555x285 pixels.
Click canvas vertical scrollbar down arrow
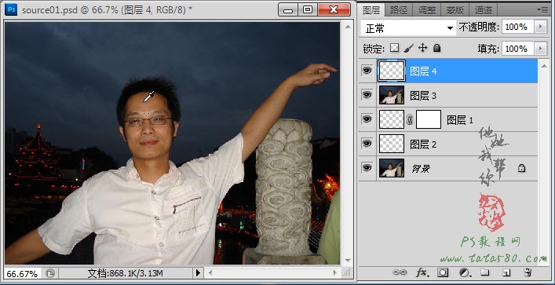(x=348, y=260)
